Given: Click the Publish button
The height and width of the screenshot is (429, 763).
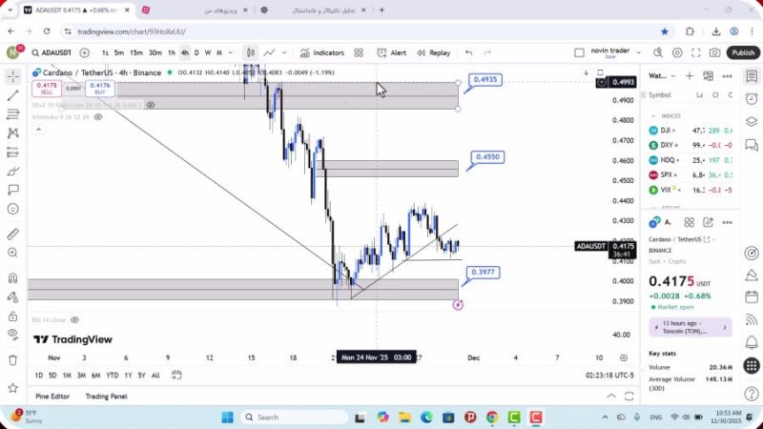Looking at the screenshot, I should point(742,53).
